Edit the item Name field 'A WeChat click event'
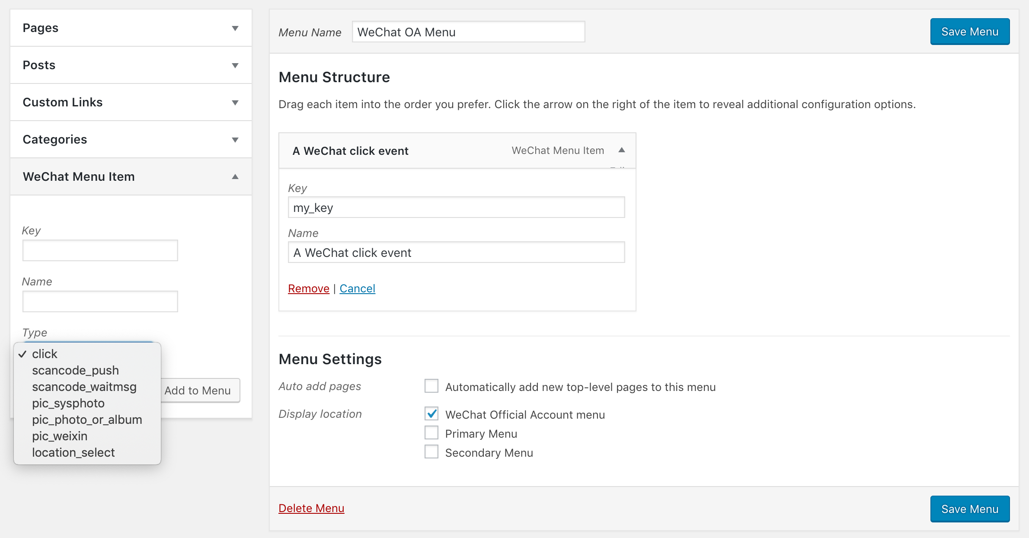 point(456,253)
